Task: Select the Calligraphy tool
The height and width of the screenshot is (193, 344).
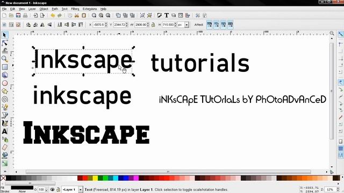Action: (x=5, y=123)
